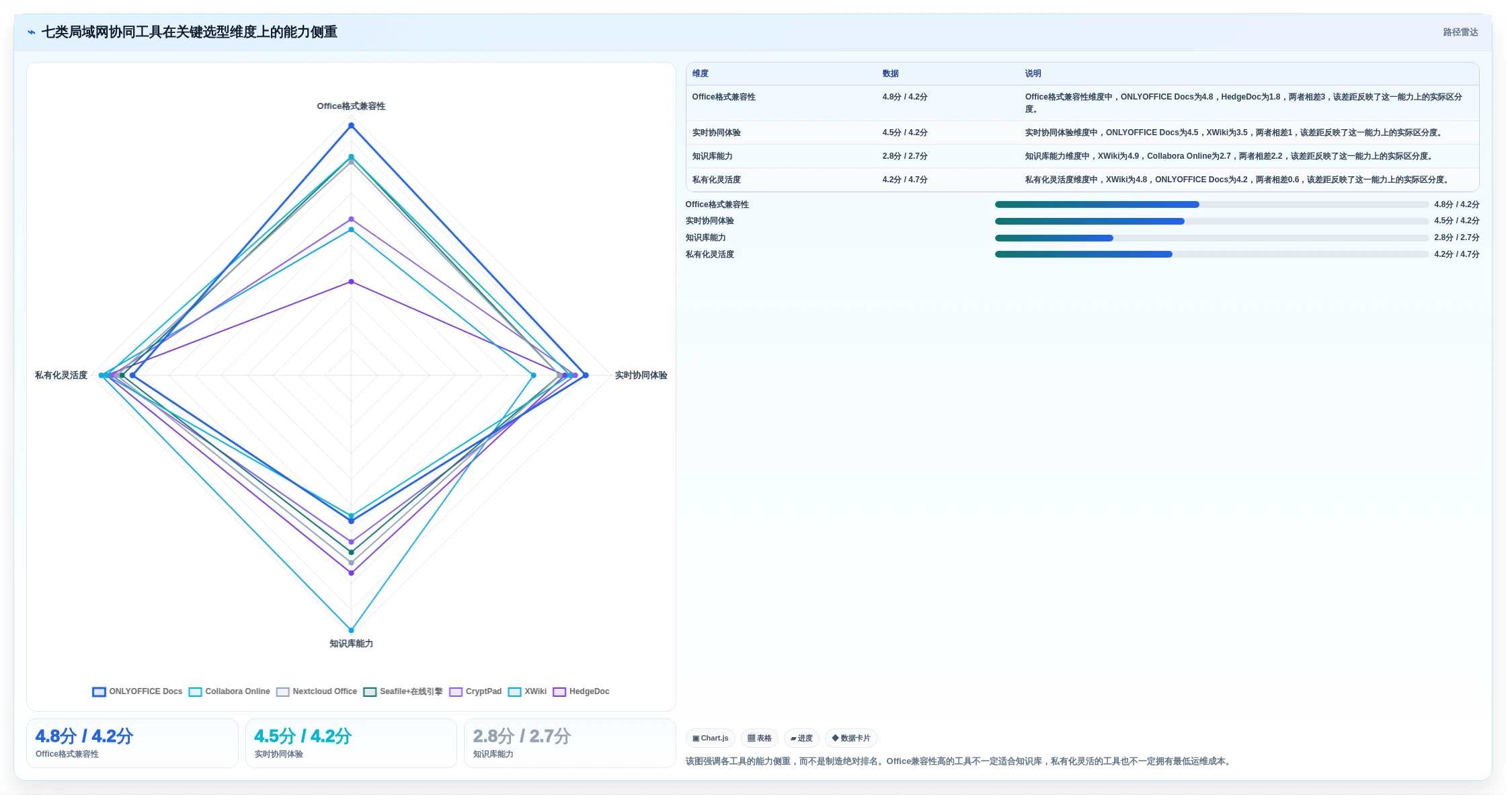Viewport: 1506px width, 795px height.
Task: Click radar axis label 知识库能力
Action: click(x=351, y=644)
